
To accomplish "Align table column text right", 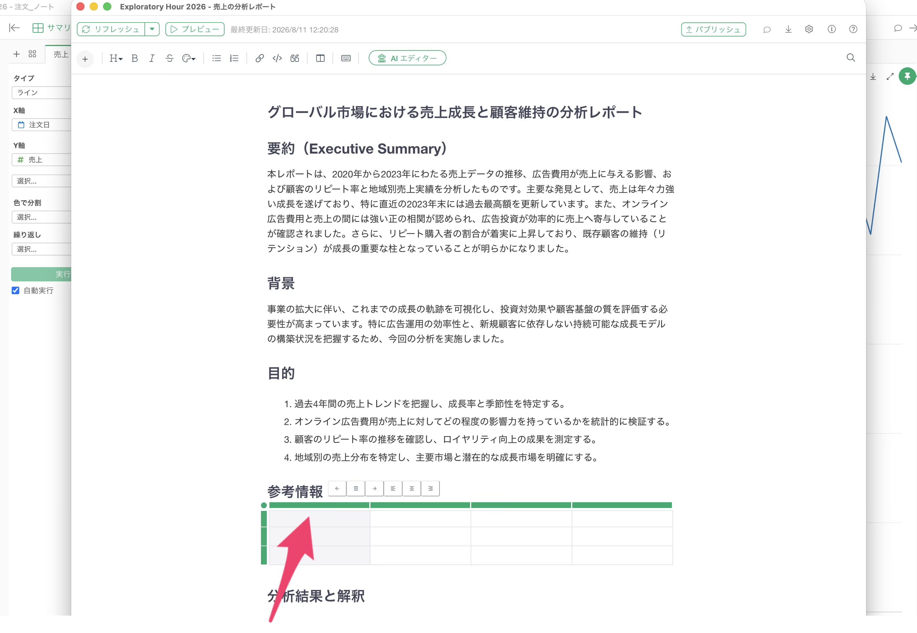I will click(x=431, y=489).
